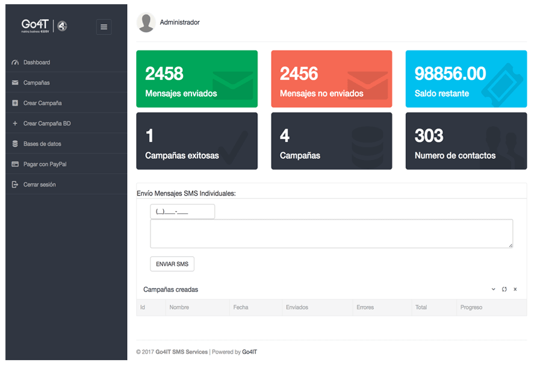Close the Campañas creadas panel
The image size is (537, 365).
tap(515, 289)
